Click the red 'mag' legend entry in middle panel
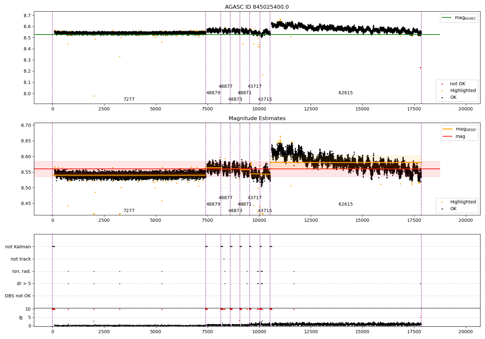The width and height of the screenshot is (485, 339). coord(454,136)
